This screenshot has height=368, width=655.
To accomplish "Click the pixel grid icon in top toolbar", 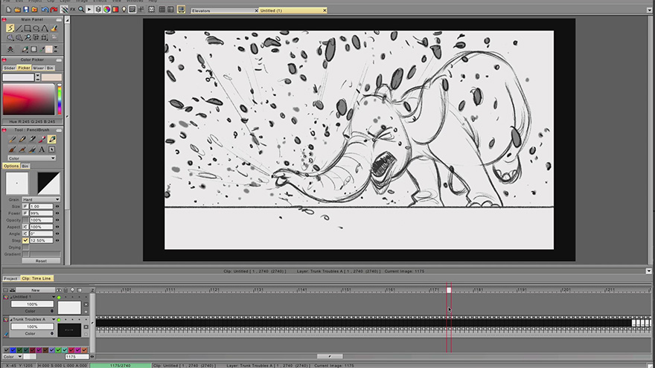I will (162, 10).
